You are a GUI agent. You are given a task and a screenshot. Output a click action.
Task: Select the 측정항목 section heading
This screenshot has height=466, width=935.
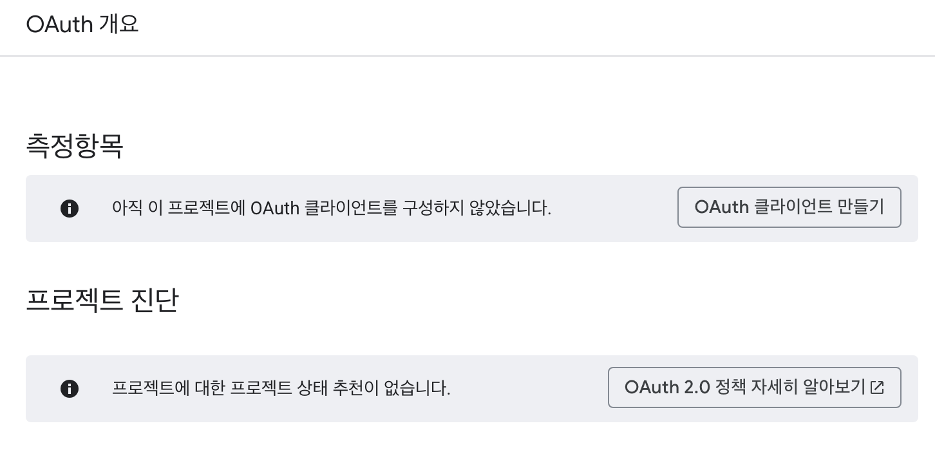tap(75, 145)
